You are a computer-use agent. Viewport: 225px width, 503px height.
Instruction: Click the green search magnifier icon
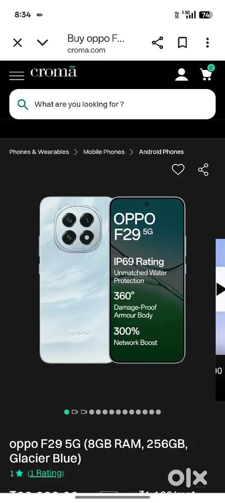pos(23,104)
